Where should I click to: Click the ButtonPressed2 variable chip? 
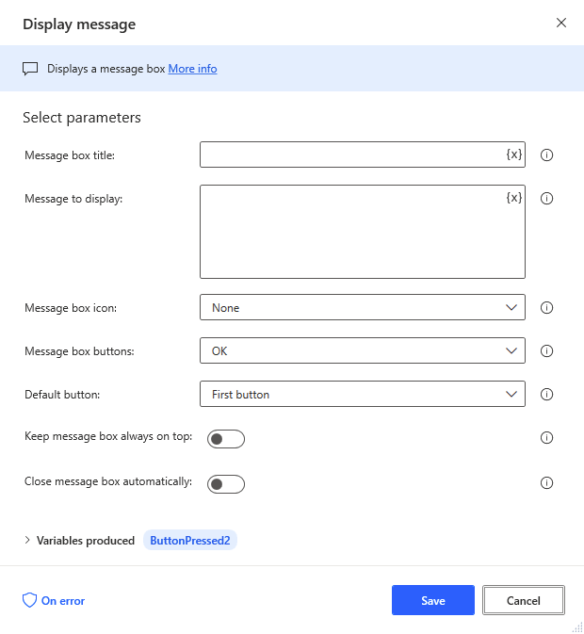[190, 540]
